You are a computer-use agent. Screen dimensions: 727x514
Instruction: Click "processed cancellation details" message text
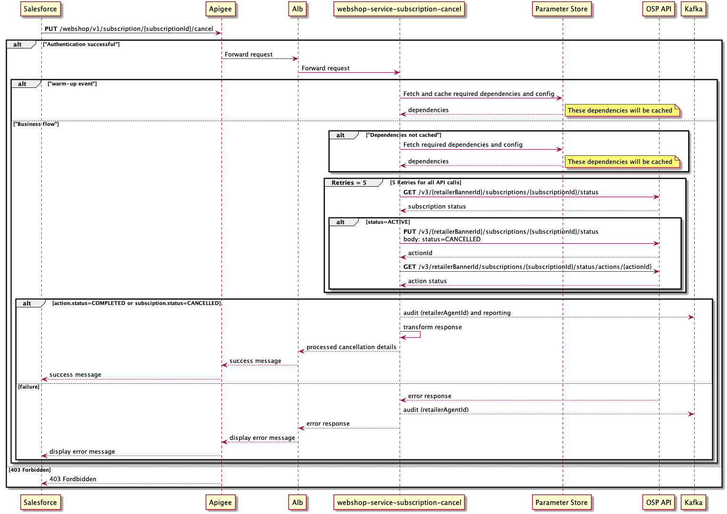tap(351, 347)
